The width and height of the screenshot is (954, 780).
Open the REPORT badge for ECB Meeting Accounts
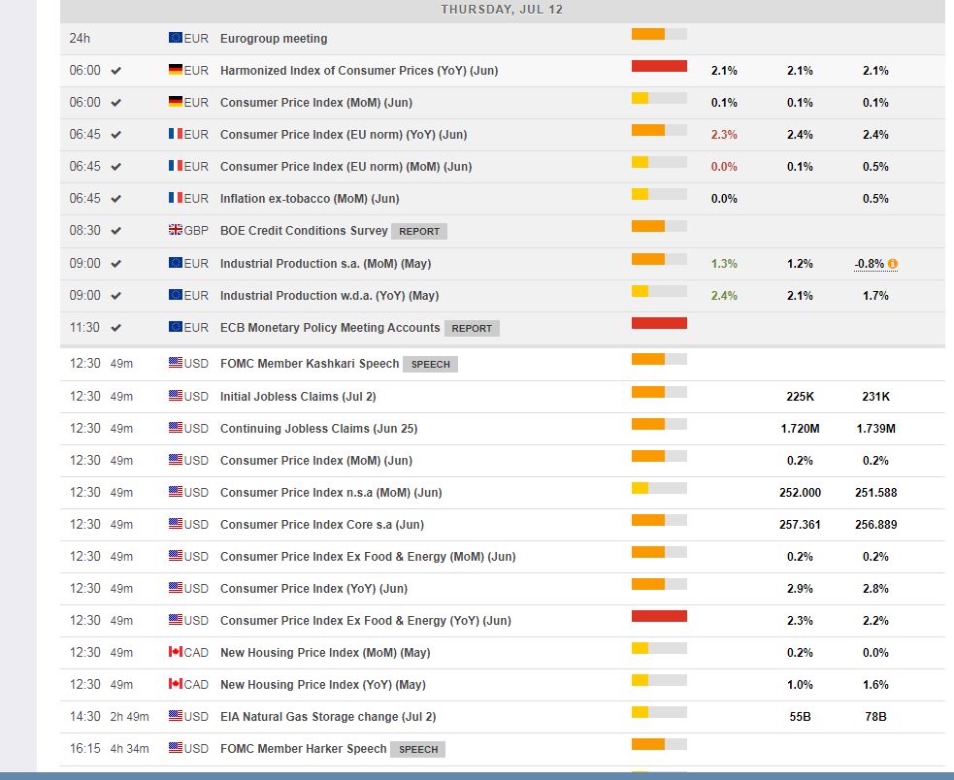(x=472, y=329)
